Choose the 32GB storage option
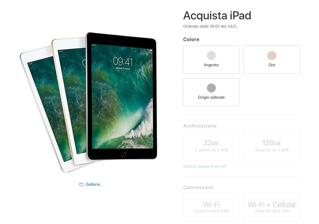 pos(211,146)
